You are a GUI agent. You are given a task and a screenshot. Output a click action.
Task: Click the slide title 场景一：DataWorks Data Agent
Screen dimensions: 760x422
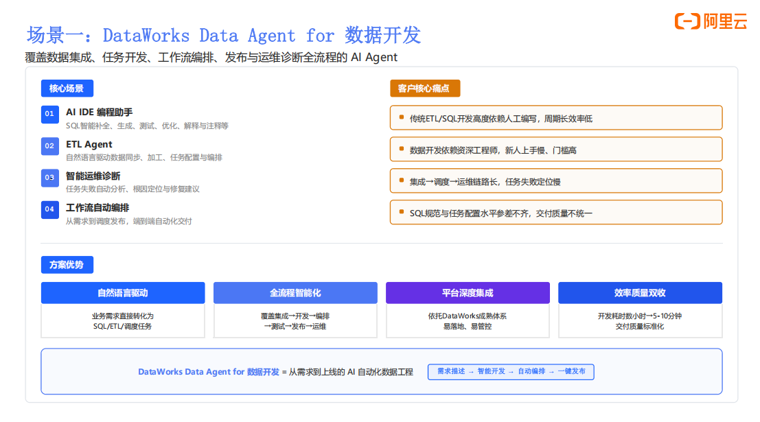click(223, 36)
